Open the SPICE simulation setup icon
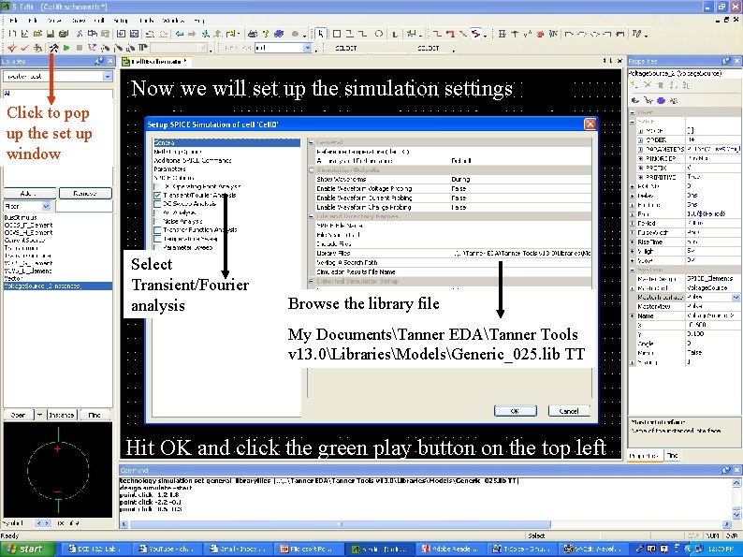The height and width of the screenshot is (557, 743). (x=54, y=48)
